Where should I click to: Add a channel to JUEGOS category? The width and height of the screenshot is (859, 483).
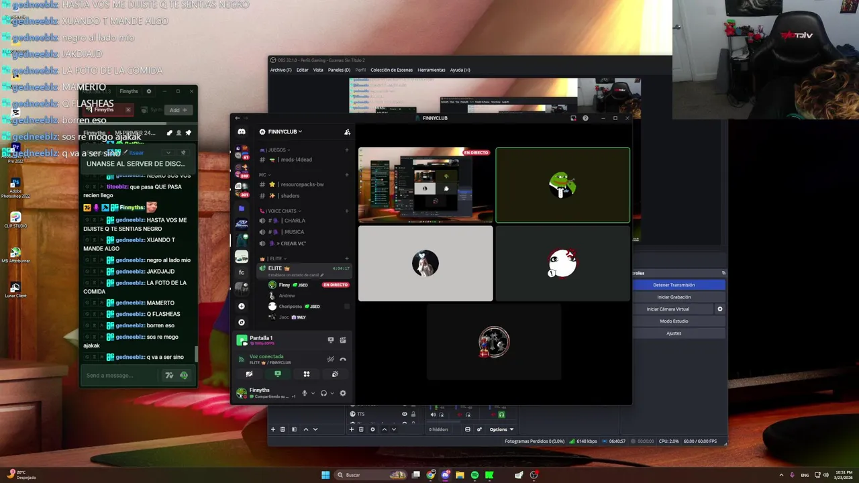[x=347, y=150]
